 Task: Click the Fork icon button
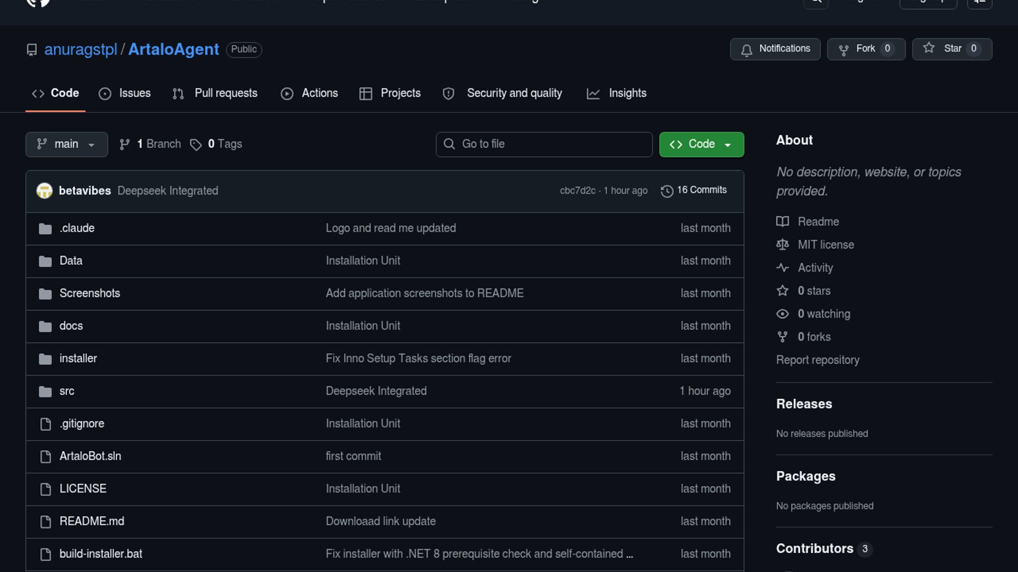[x=844, y=50]
